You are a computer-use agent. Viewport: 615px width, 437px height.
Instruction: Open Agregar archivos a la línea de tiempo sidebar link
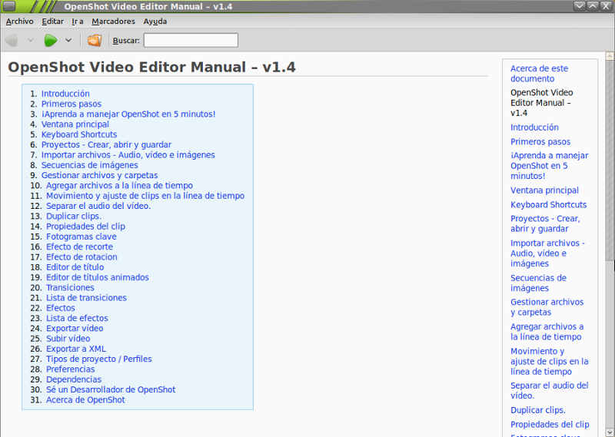click(x=547, y=332)
